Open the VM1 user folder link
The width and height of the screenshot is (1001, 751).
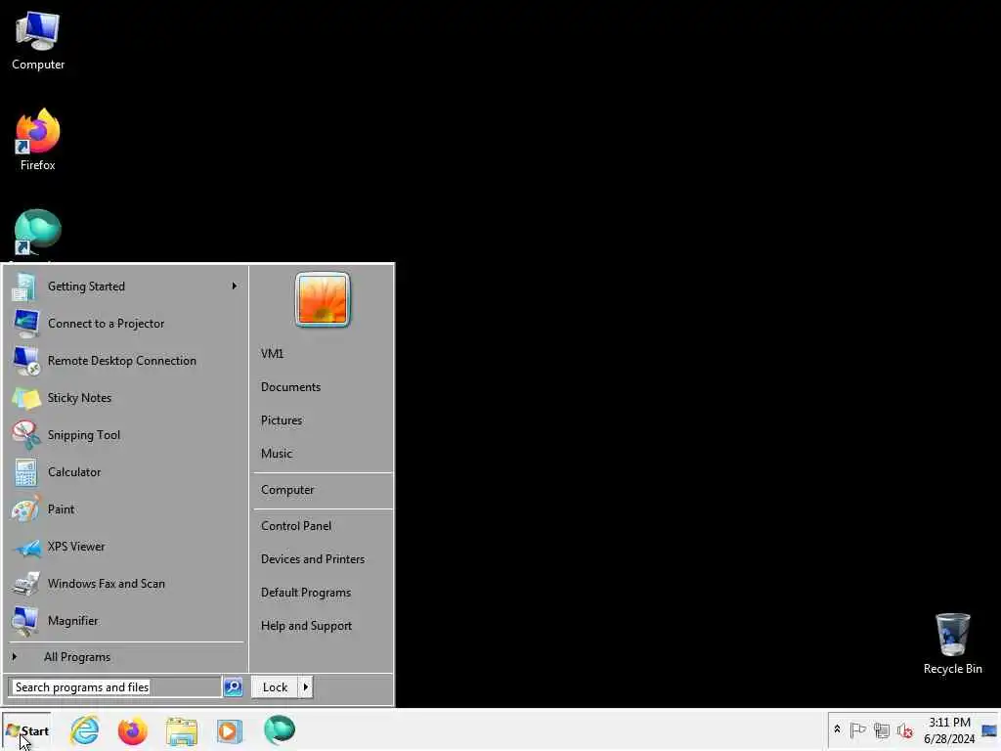(272, 354)
